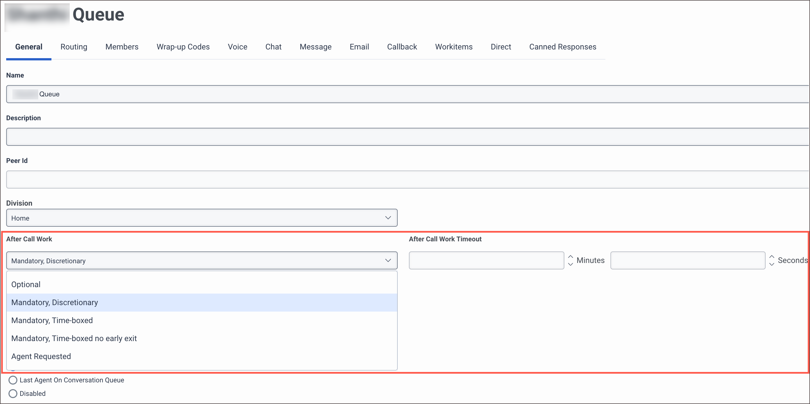Collapse the After Call Work dropdown
The height and width of the screenshot is (404, 810).
tap(388, 261)
